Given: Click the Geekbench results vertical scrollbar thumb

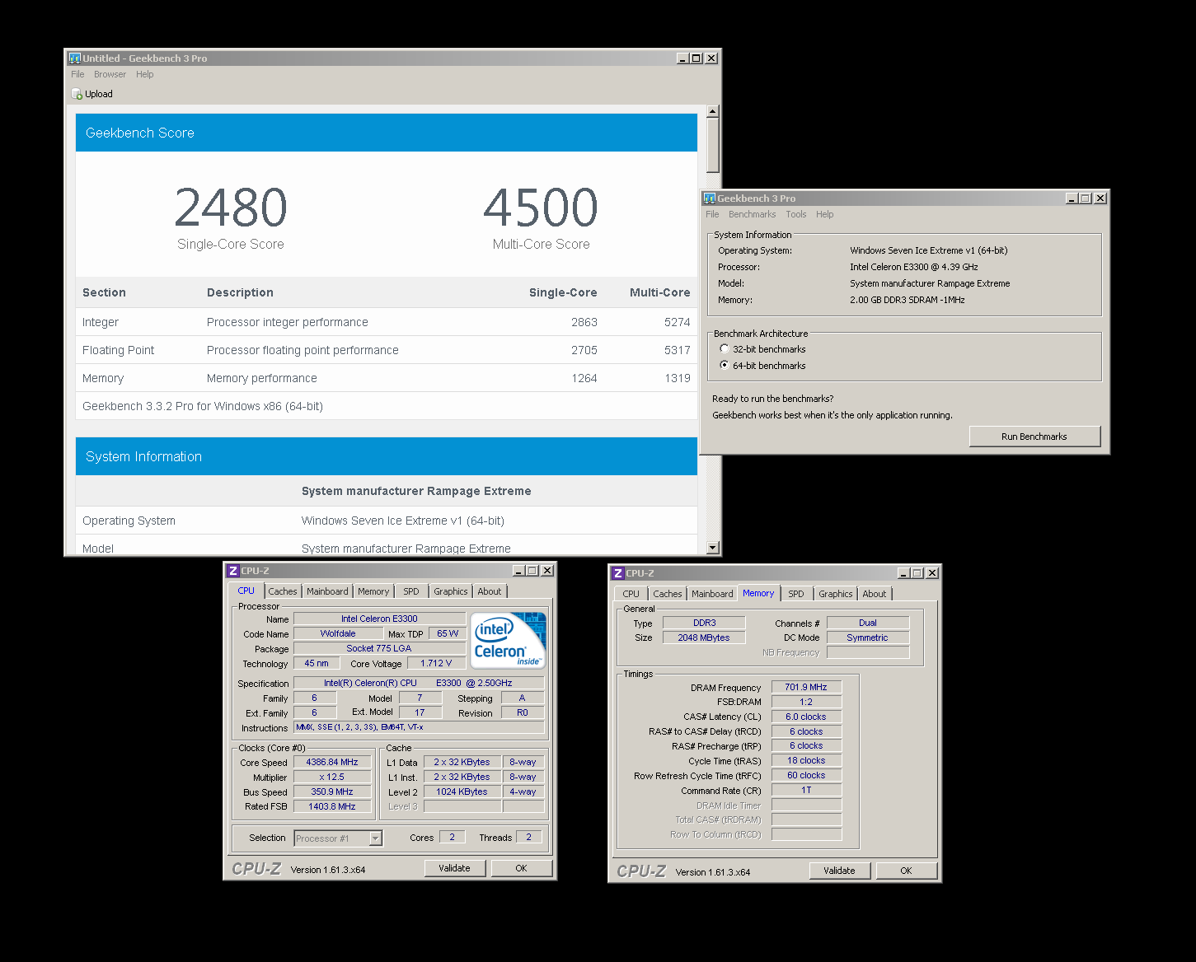Looking at the screenshot, I should point(713,146).
